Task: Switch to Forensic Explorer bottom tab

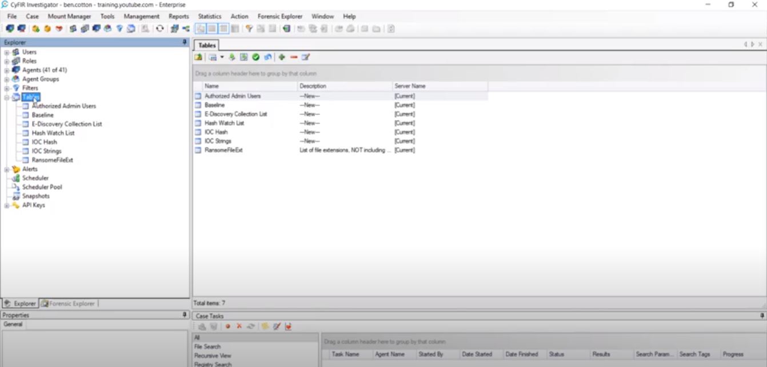Action: pos(68,304)
